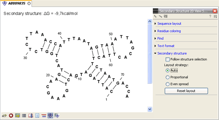
Task: Select the Even spread layout strategy
Action: [x=167, y=84]
